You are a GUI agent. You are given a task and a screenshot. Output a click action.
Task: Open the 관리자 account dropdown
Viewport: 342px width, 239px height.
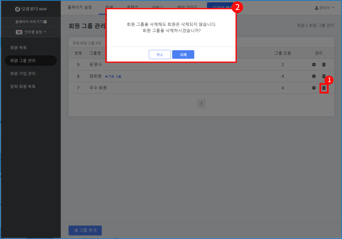tap(324, 8)
